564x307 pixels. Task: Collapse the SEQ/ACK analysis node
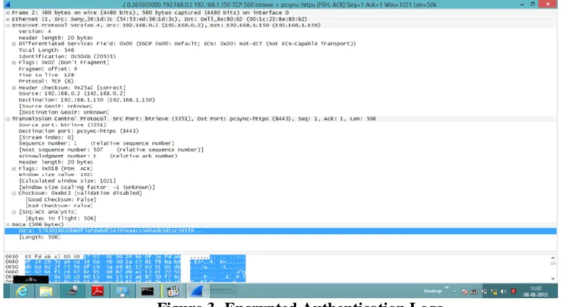pos(14,212)
